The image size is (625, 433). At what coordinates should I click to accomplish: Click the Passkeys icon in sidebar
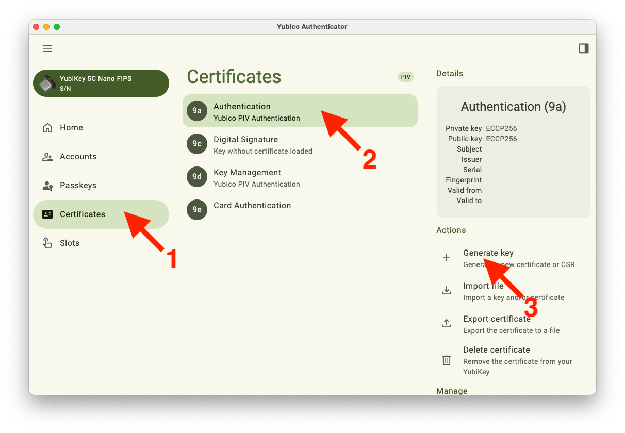pyautogui.click(x=47, y=186)
